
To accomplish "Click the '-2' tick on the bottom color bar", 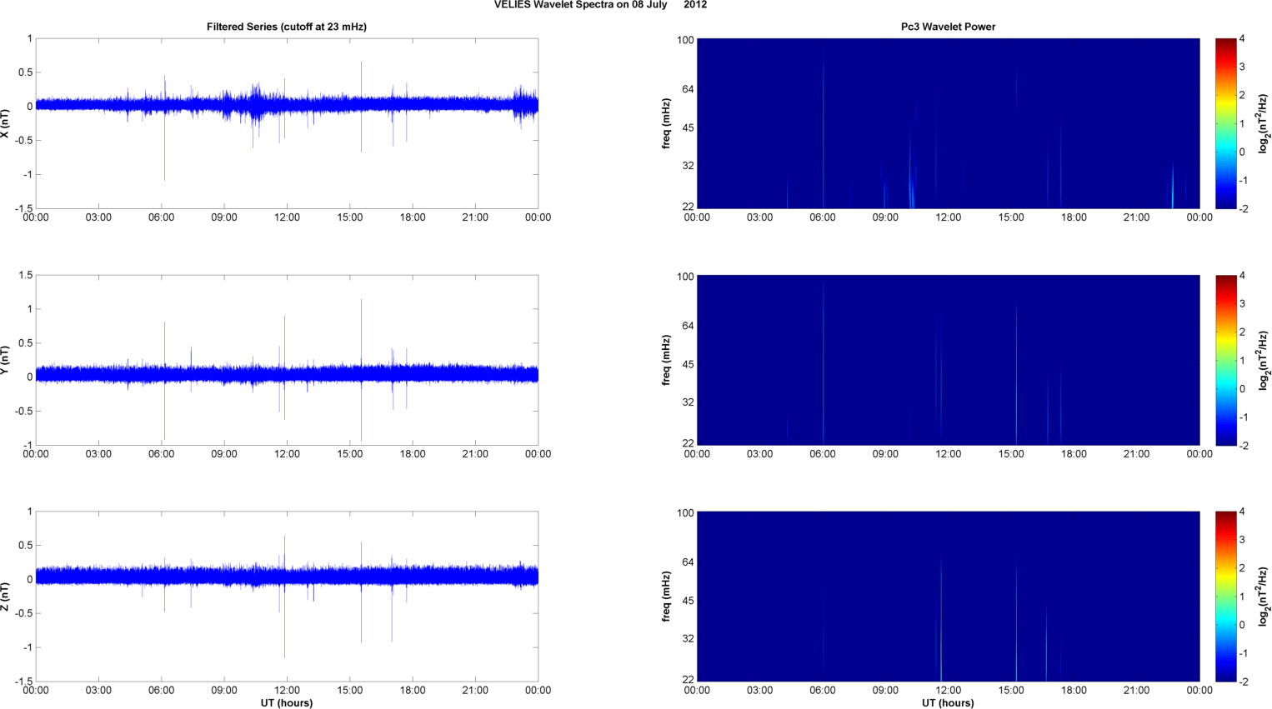I will (1243, 682).
